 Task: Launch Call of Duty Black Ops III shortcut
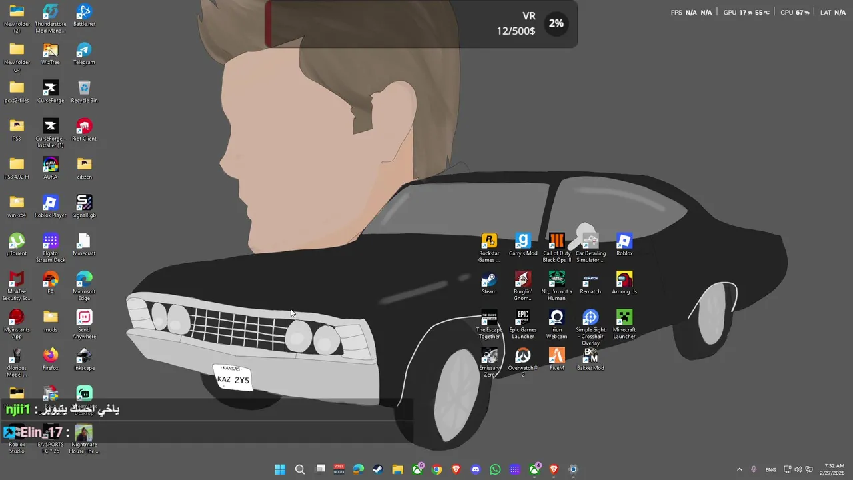[556, 248]
